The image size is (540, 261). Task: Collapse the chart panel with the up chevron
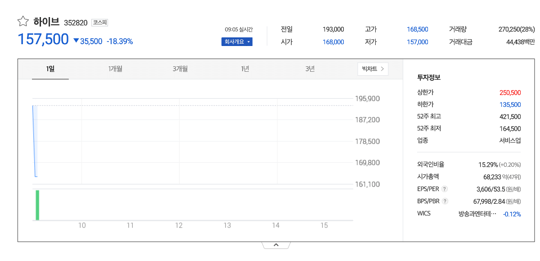(276, 245)
